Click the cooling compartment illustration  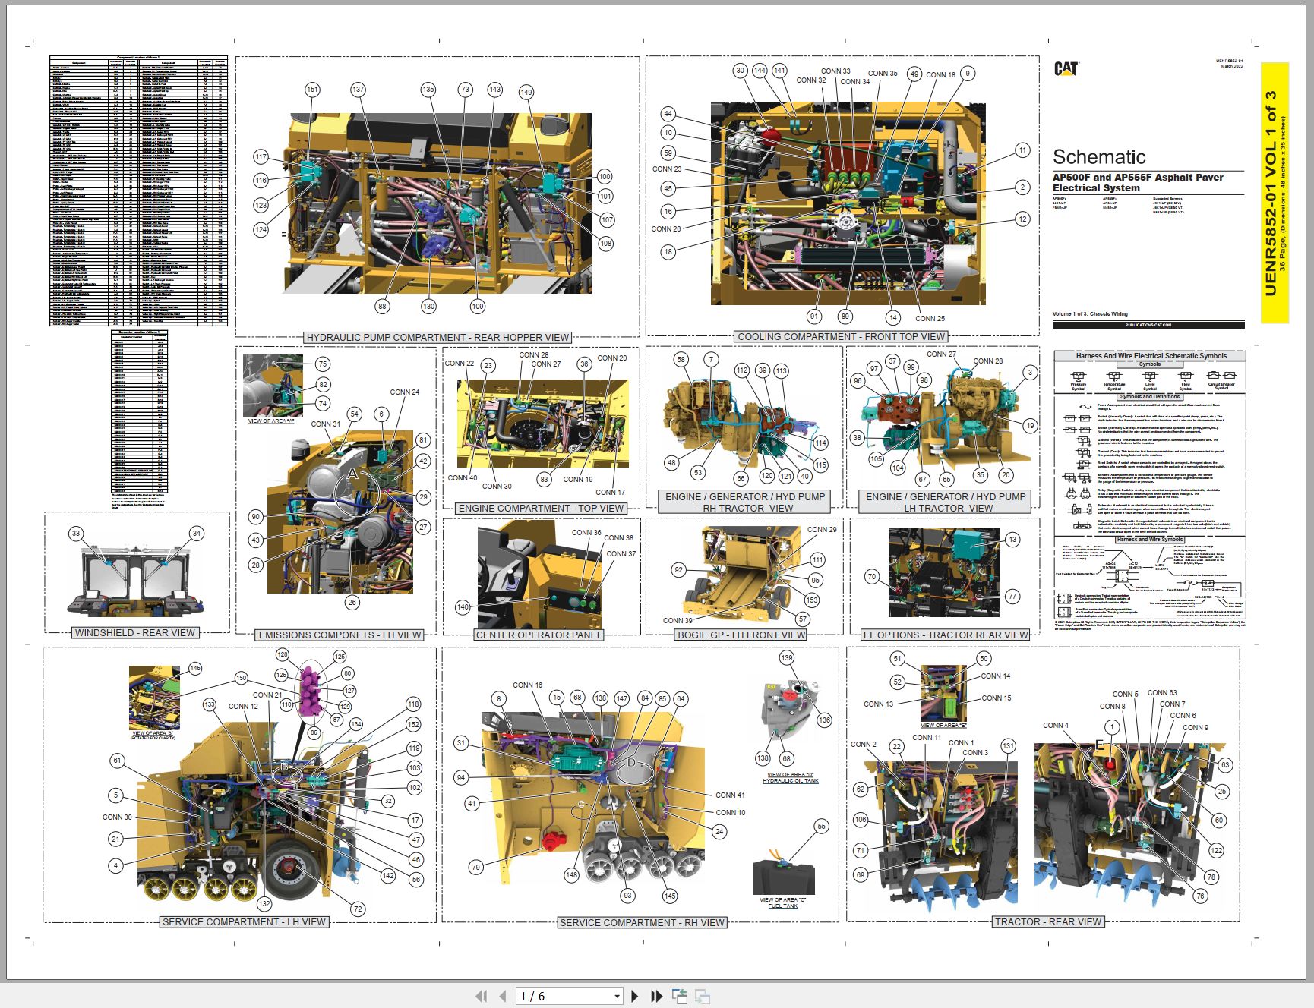[x=848, y=203]
